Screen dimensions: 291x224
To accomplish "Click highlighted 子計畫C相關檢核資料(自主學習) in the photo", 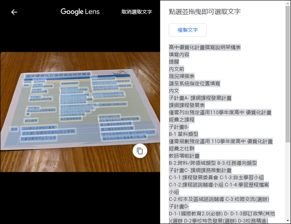I will click(x=48, y=132).
